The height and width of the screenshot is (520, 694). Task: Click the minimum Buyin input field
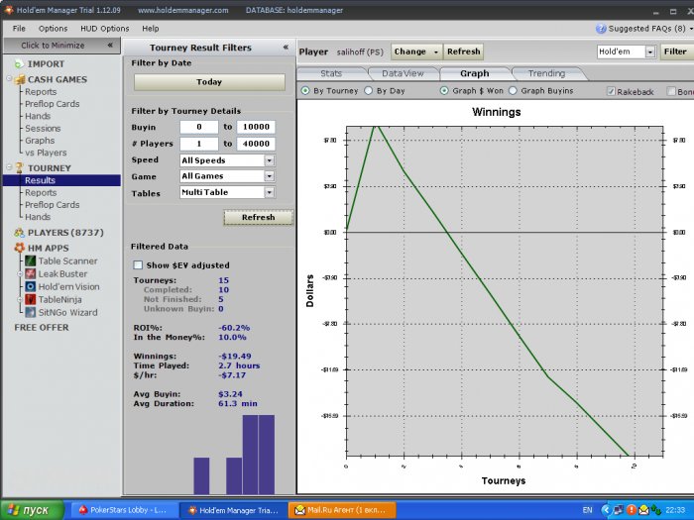coord(198,127)
